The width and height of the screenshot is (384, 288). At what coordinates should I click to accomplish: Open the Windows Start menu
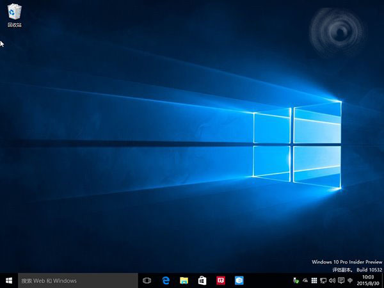click(8, 280)
